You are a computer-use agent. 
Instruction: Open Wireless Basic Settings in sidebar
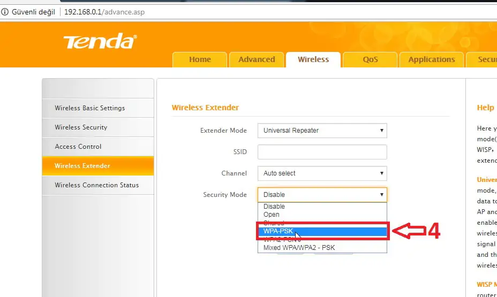[98, 108]
